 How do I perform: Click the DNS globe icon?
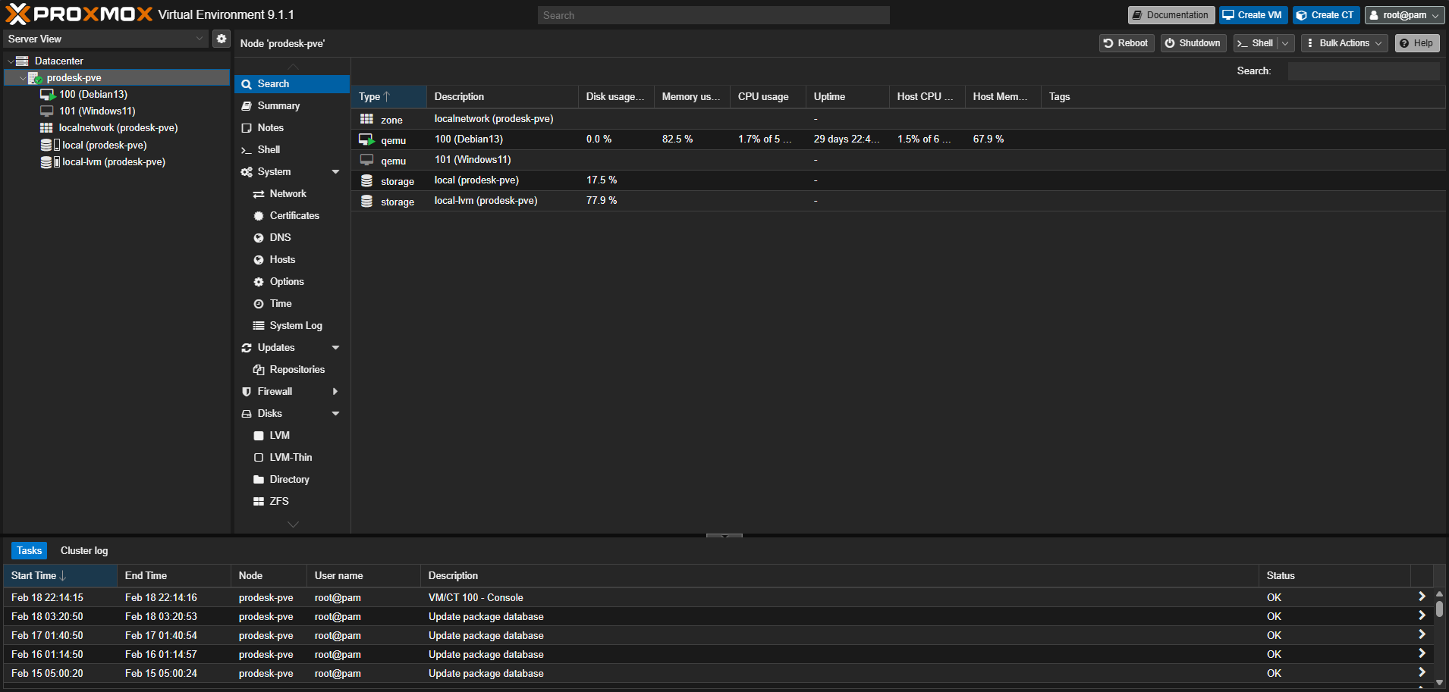[259, 238]
